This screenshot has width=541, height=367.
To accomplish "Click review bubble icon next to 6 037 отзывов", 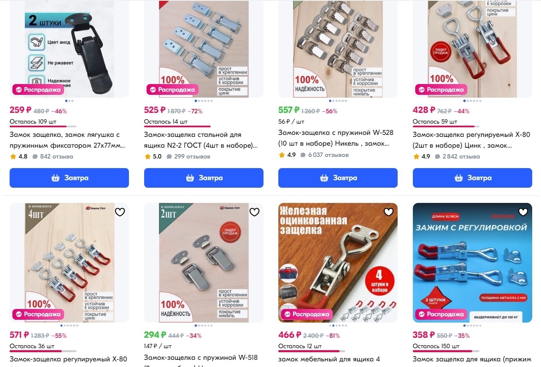I will pyautogui.click(x=303, y=155).
